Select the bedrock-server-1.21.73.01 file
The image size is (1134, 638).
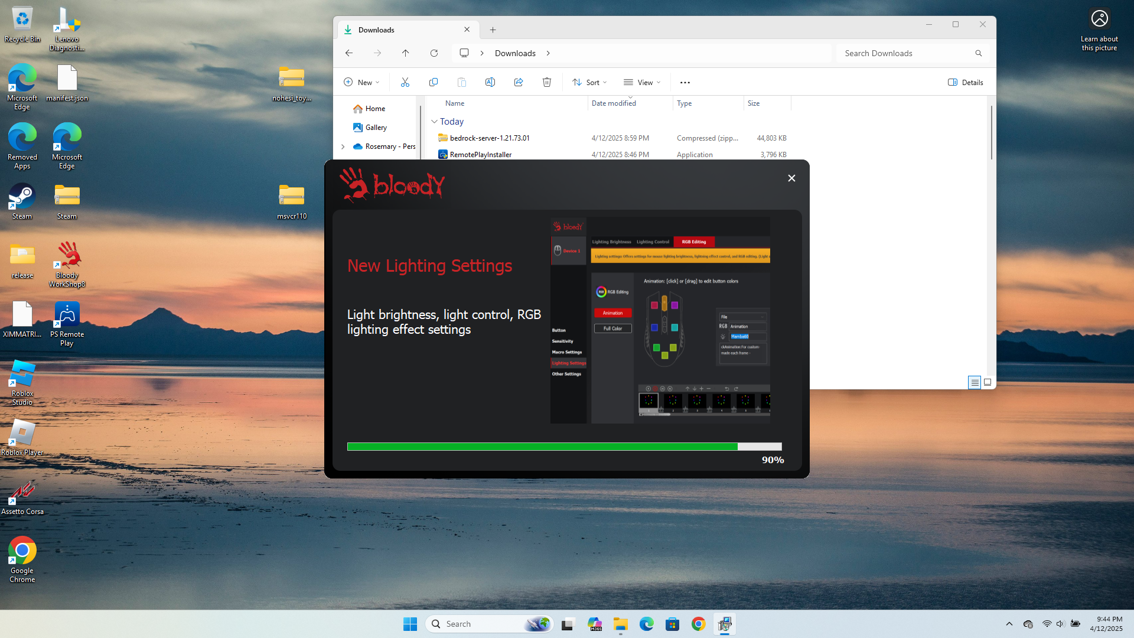pos(490,138)
